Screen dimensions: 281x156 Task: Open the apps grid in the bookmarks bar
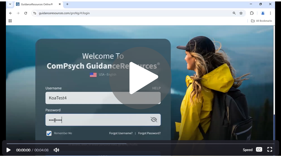pyautogui.click(x=10, y=21)
